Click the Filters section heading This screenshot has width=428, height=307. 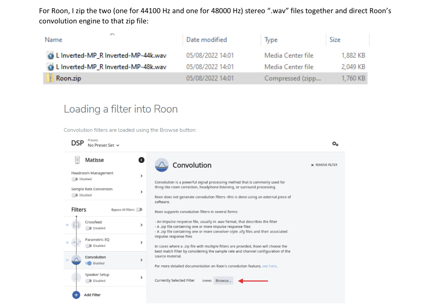(x=79, y=210)
